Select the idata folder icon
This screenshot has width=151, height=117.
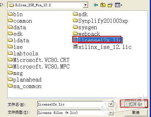pyautogui.click(x=10, y=40)
